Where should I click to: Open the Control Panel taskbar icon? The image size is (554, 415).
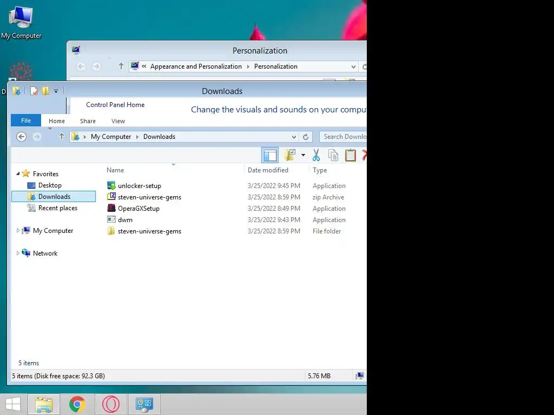point(144,404)
